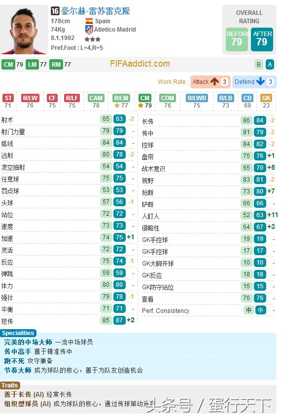Click the Traits section header

(10, 385)
